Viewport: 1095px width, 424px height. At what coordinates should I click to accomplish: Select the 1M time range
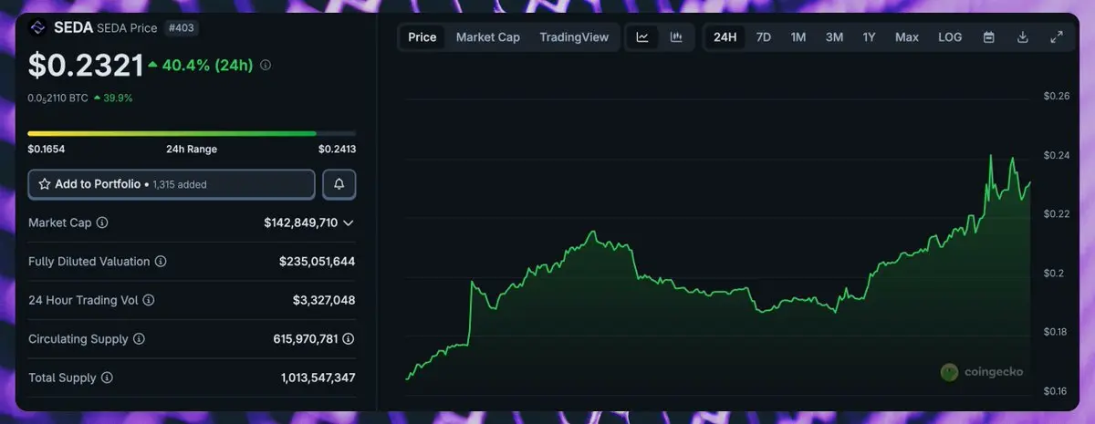click(798, 37)
